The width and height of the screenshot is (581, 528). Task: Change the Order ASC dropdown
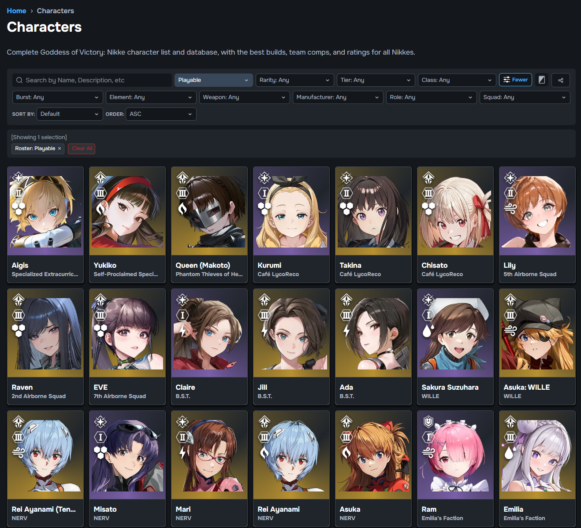161,114
